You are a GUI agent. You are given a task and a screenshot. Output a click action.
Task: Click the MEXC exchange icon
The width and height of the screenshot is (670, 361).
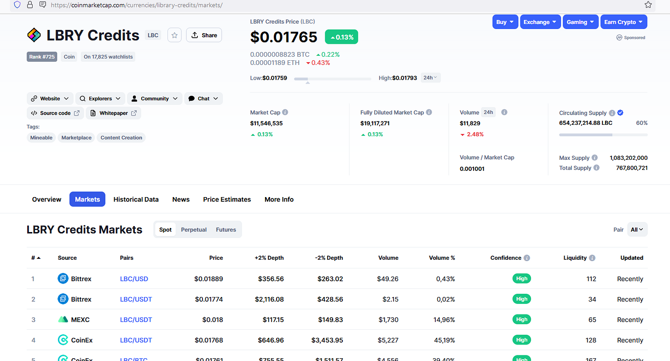tap(63, 320)
